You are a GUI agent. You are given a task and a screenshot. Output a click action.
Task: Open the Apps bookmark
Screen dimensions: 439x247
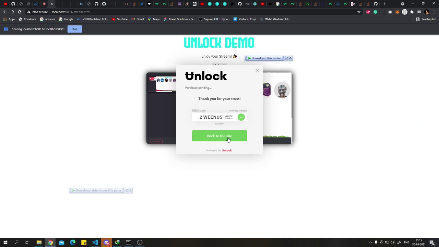(9, 19)
